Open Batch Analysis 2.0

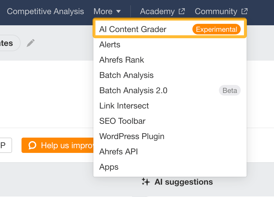(133, 90)
